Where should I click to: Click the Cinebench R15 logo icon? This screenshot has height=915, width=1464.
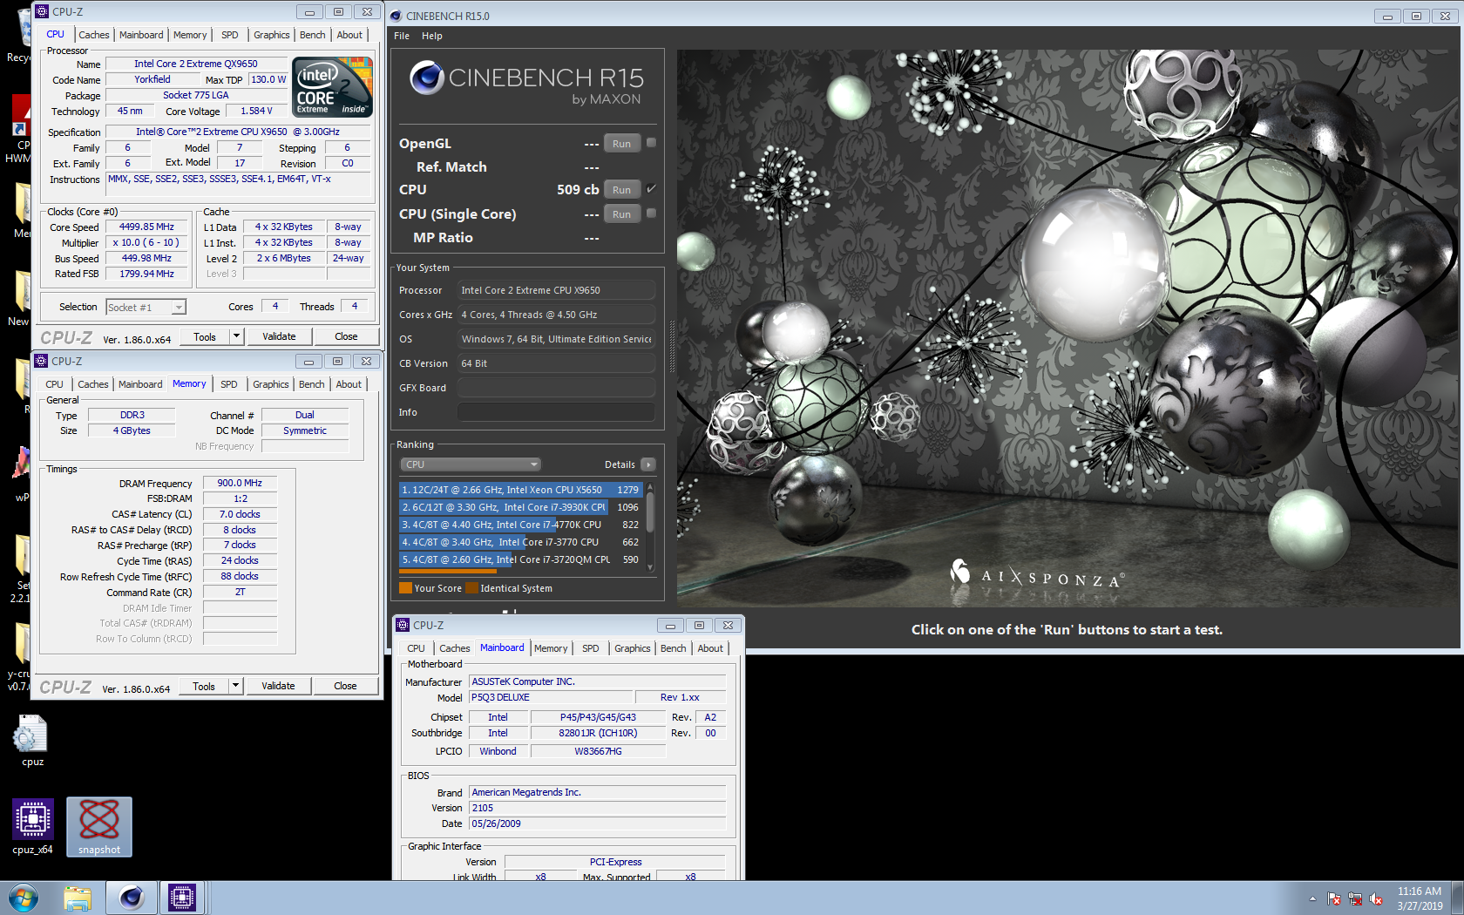(427, 78)
